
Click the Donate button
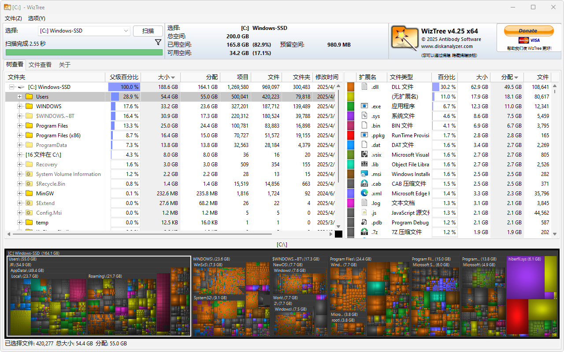tap(528, 31)
